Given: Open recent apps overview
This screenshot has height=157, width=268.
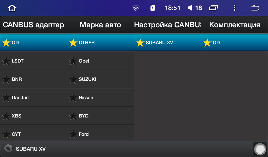Looking at the screenshot, I should (214, 8).
